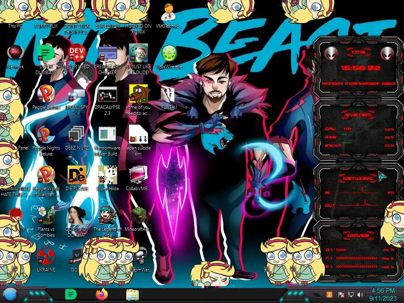This screenshot has width=404, height=303.
Task: Click the SWAP usage meter row
Action: click(x=360, y=145)
